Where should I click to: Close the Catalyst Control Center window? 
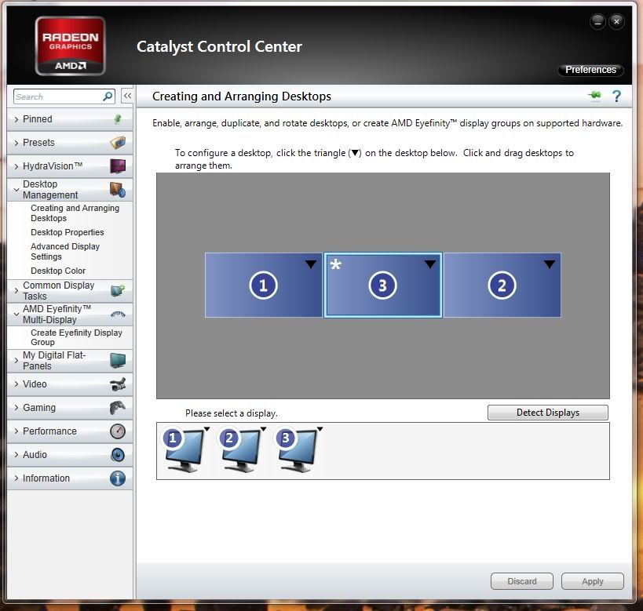[x=616, y=21]
